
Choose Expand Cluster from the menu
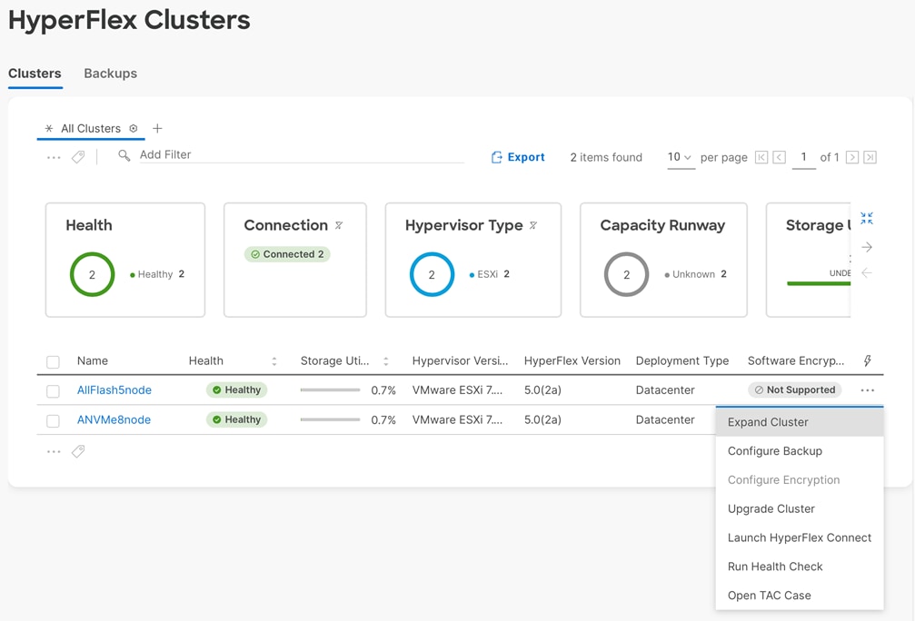point(800,422)
